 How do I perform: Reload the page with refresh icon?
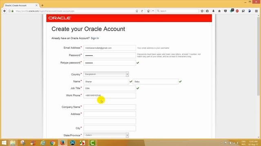pyautogui.click(x=142, y=11)
